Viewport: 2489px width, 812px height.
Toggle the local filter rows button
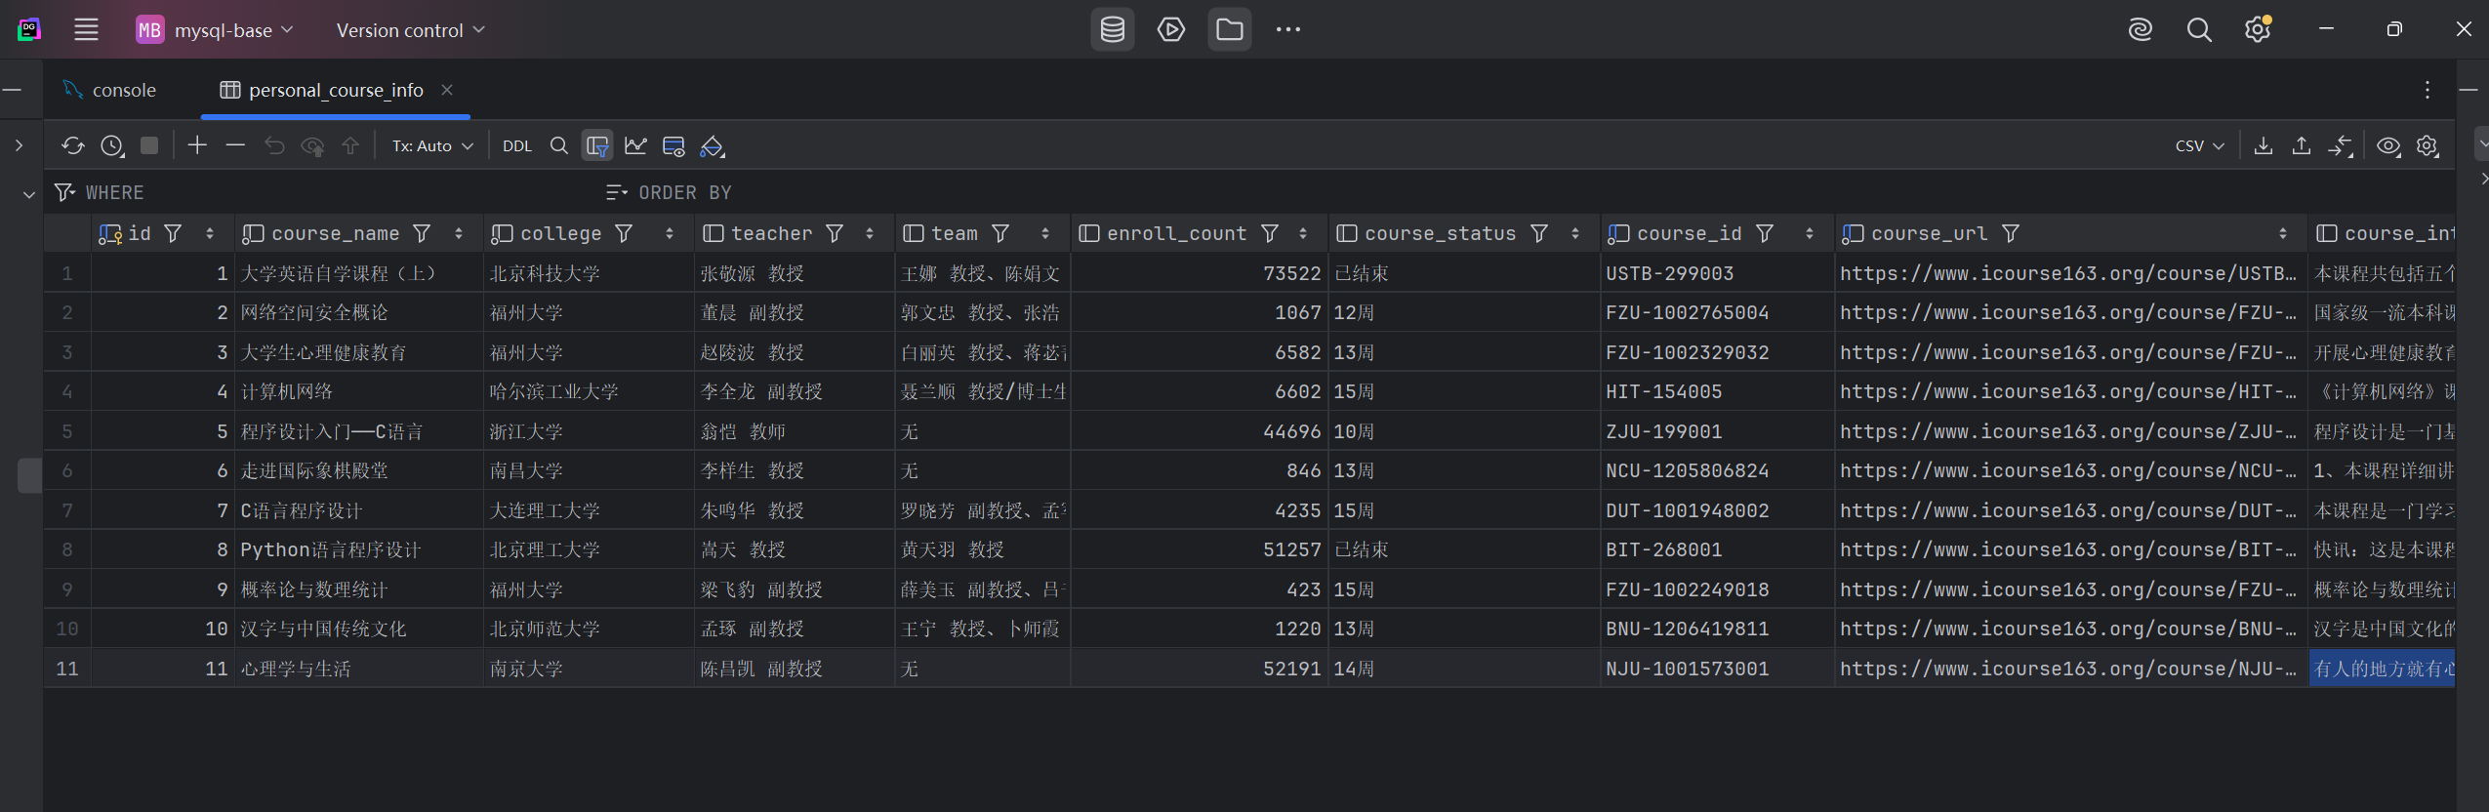click(x=597, y=146)
